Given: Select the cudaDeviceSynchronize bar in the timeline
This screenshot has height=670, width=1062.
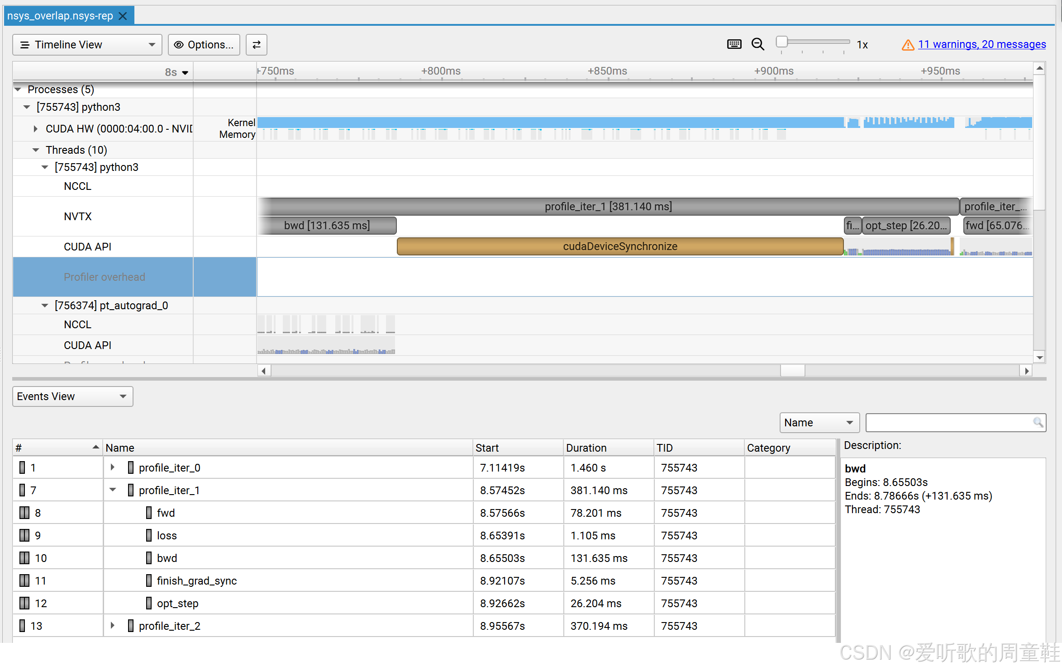Looking at the screenshot, I should (620, 246).
